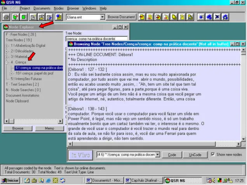Image resolution: width=247 pixels, height=185 pixels.
Task: Click the Browse button in Node Explorer
Action: coord(18,128)
